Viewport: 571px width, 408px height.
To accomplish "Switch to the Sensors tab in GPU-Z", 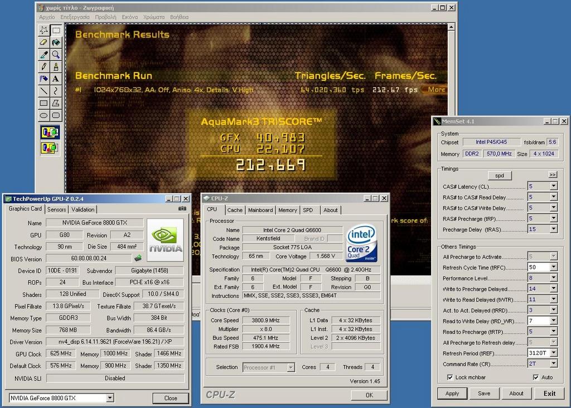I will (x=56, y=210).
